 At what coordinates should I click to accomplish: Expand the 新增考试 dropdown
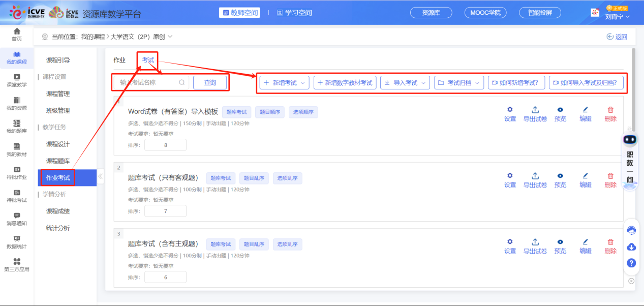(284, 83)
